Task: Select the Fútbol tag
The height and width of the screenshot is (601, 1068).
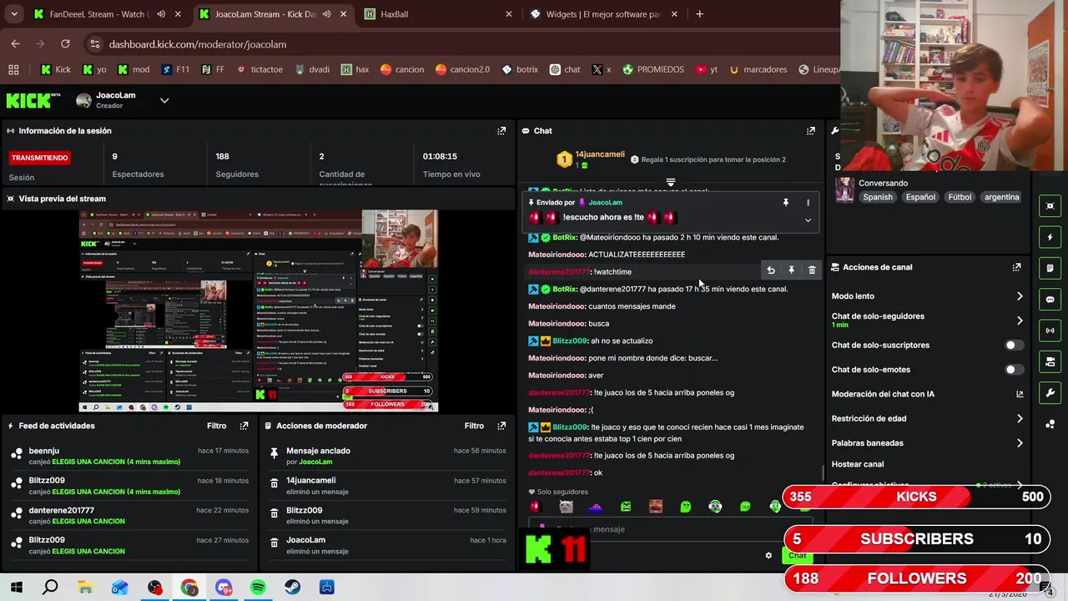Action: (960, 198)
